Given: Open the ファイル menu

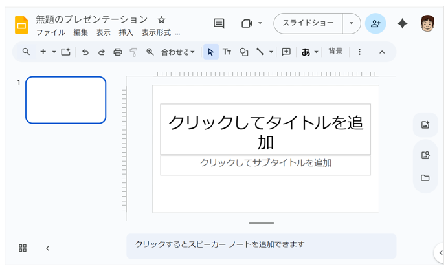Looking at the screenshot, I should 50,32.
